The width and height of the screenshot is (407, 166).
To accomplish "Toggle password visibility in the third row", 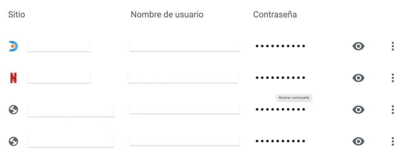I will tap(358, 110).
